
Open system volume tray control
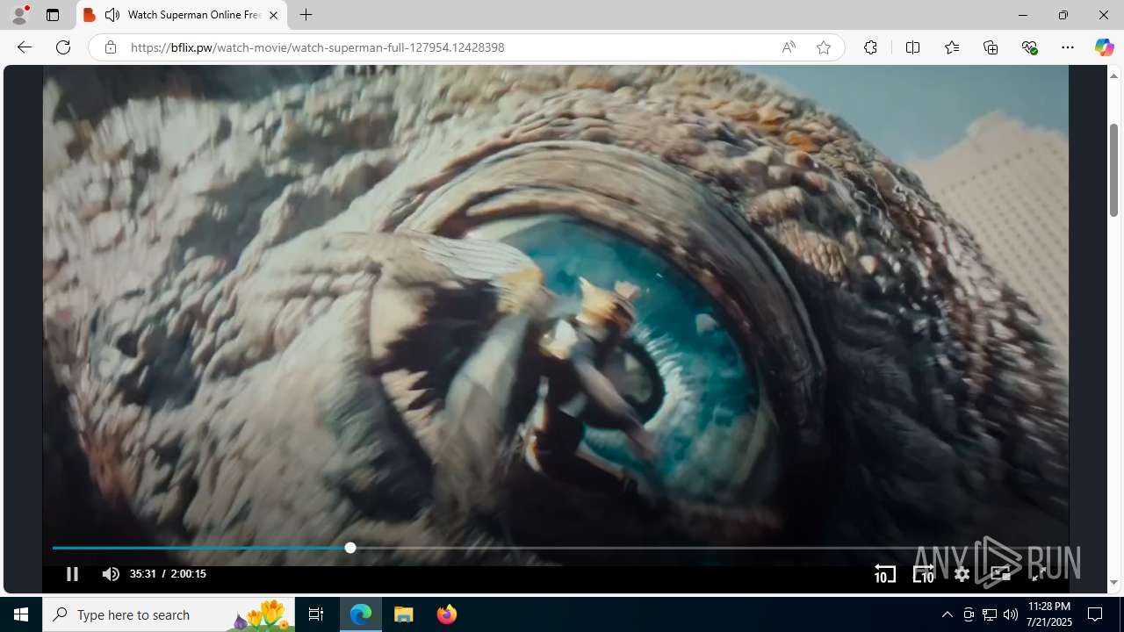[1011, 614]
